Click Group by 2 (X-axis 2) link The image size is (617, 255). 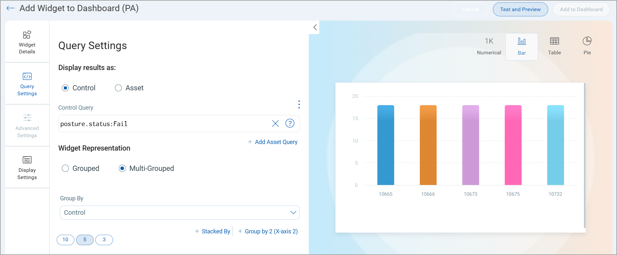[x=268, y=231]
